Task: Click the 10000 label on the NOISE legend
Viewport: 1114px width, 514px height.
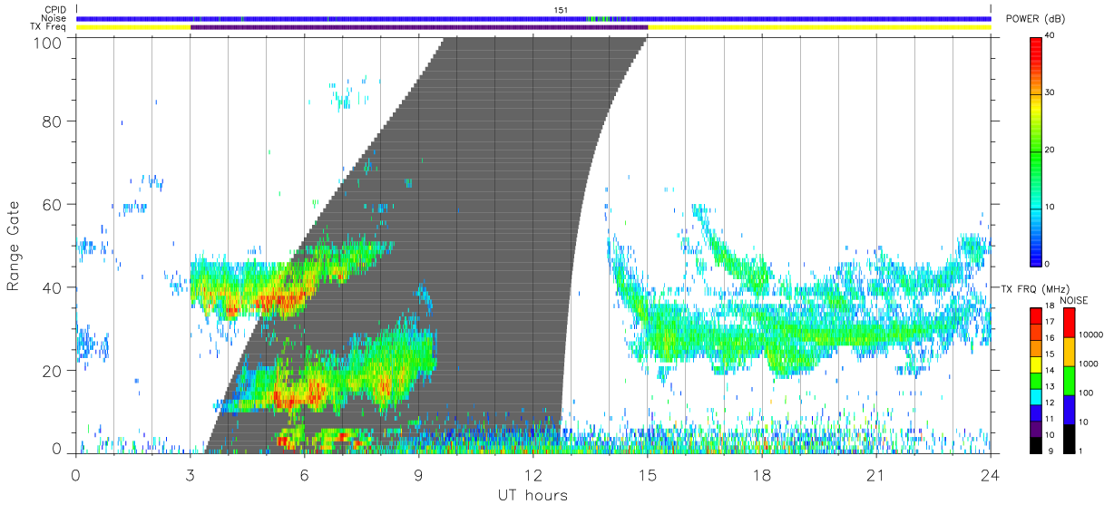Action: pos(1090,335)
